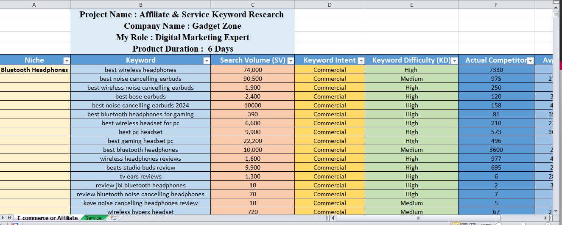Viewport: 562px width, 225px height.
Task: Open the Keyword column filter dropdown
Action: (x=207, y=60)
